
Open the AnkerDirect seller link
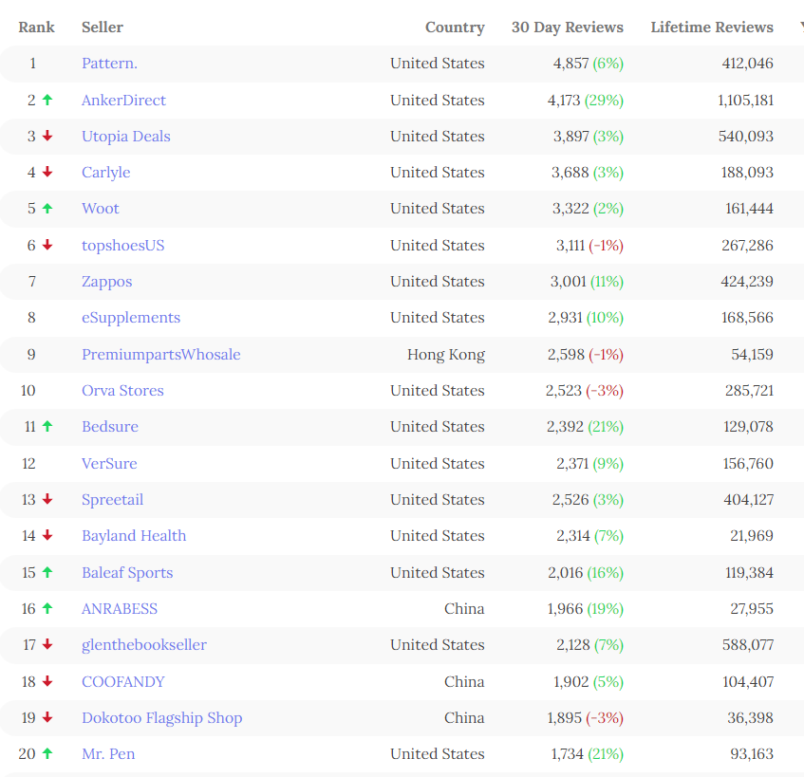coord(123,100)
